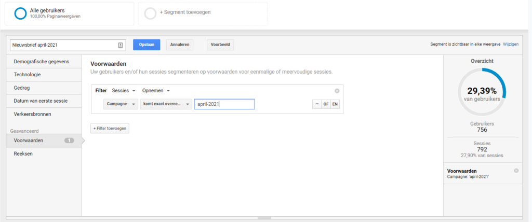532x222 pixels.
Task: Open Demografische gegevens section
Action: coord(44,62)
